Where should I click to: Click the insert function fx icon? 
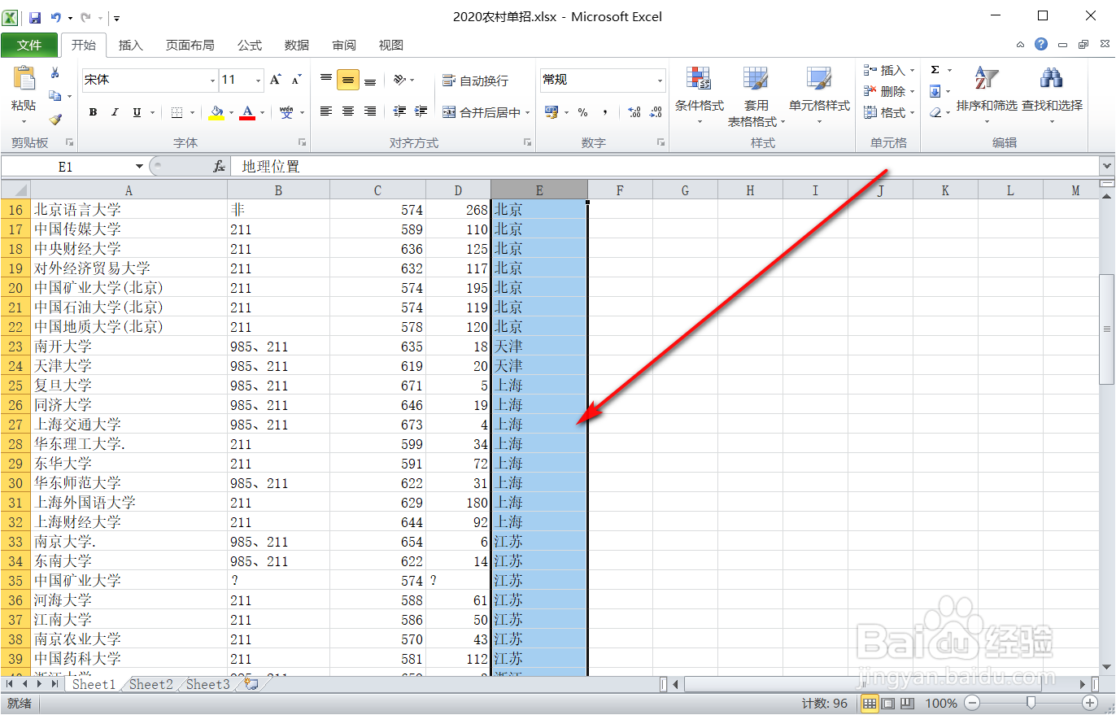(x=219, y=167)
